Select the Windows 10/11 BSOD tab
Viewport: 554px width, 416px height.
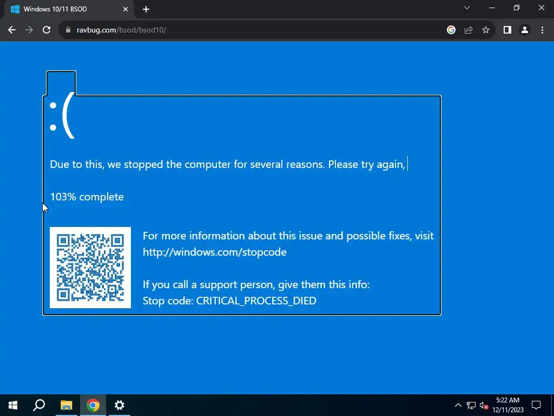(69, 9)
